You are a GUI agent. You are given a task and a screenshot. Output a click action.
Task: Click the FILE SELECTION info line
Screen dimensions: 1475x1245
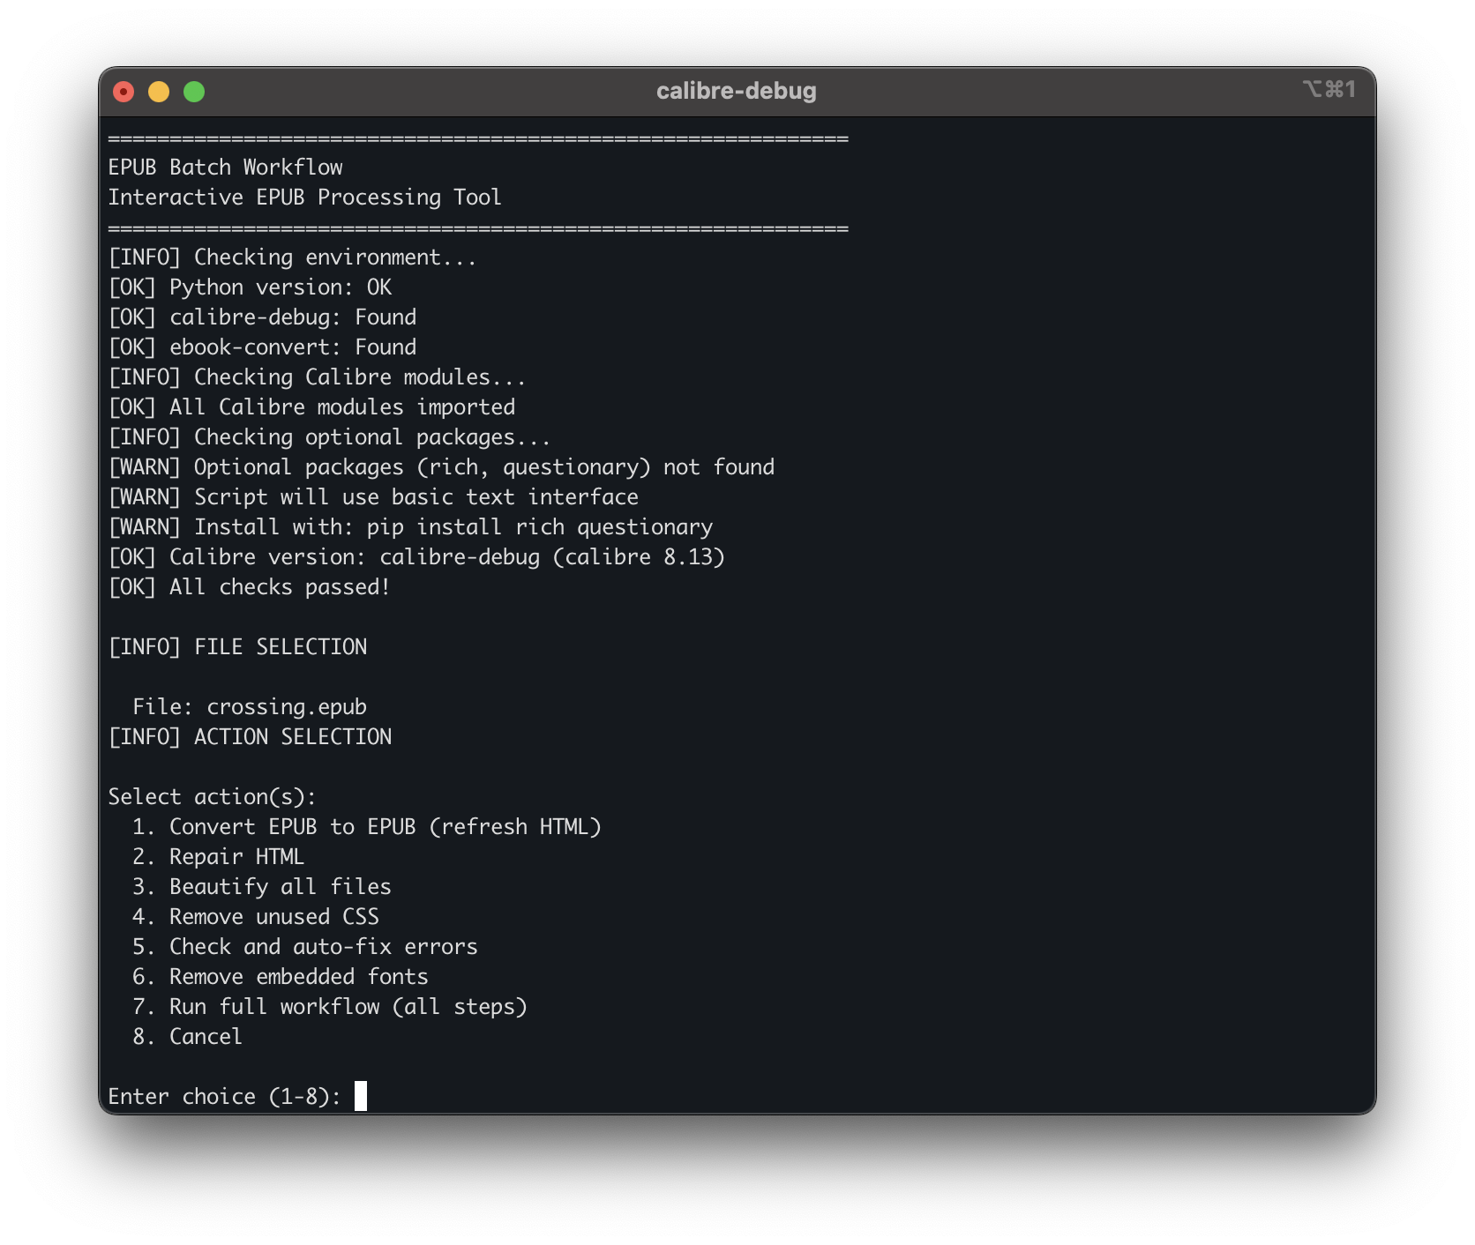237,646
